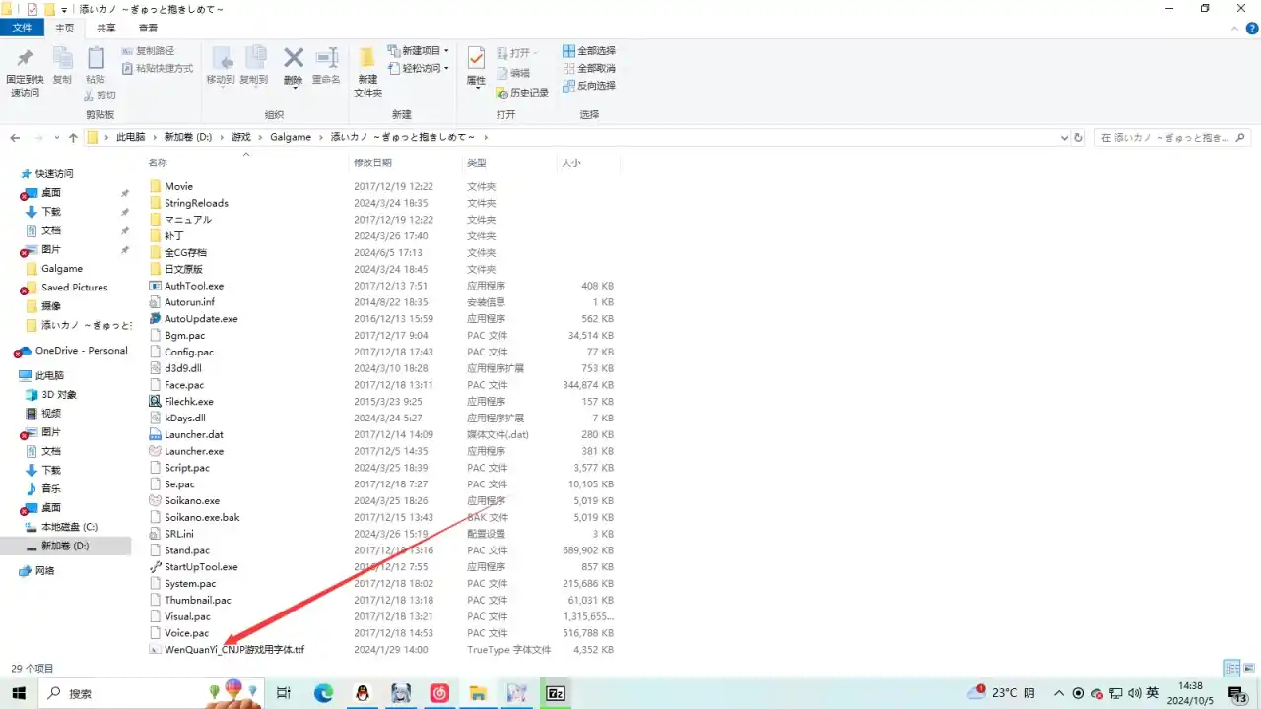This screenshot has height=709, width=1261.
Task: Open Microsoft Edge from the taskbar
Action: [x=323, y=693]
